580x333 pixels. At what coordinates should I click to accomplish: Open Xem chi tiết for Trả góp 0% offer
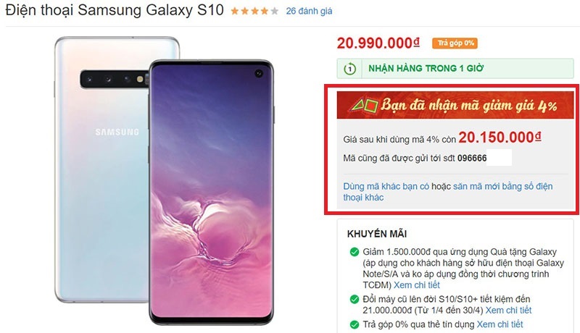coord(500,324)
